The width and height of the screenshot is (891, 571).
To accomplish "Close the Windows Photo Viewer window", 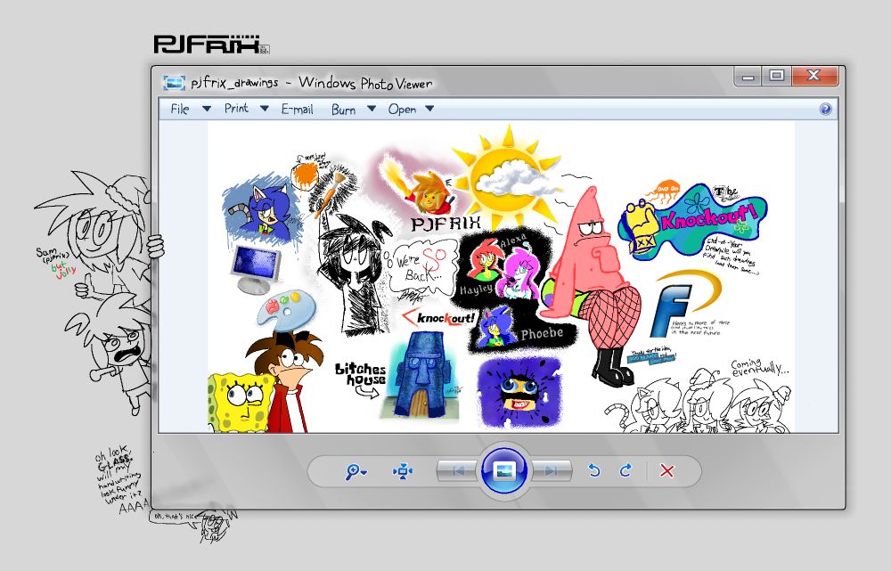I will (x=814, y=76).
